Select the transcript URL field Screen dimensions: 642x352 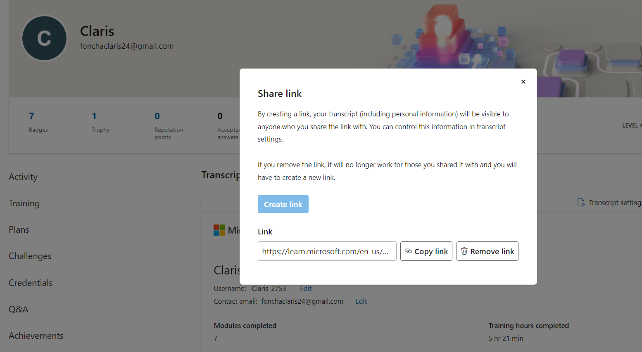[x=327, y=251]
